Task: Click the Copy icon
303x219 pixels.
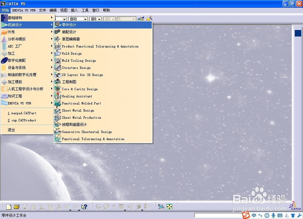Action: 50,207
